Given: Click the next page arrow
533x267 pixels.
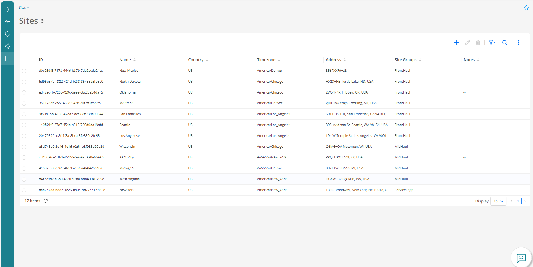Looking at the screenshot, I should coord(525,201).
